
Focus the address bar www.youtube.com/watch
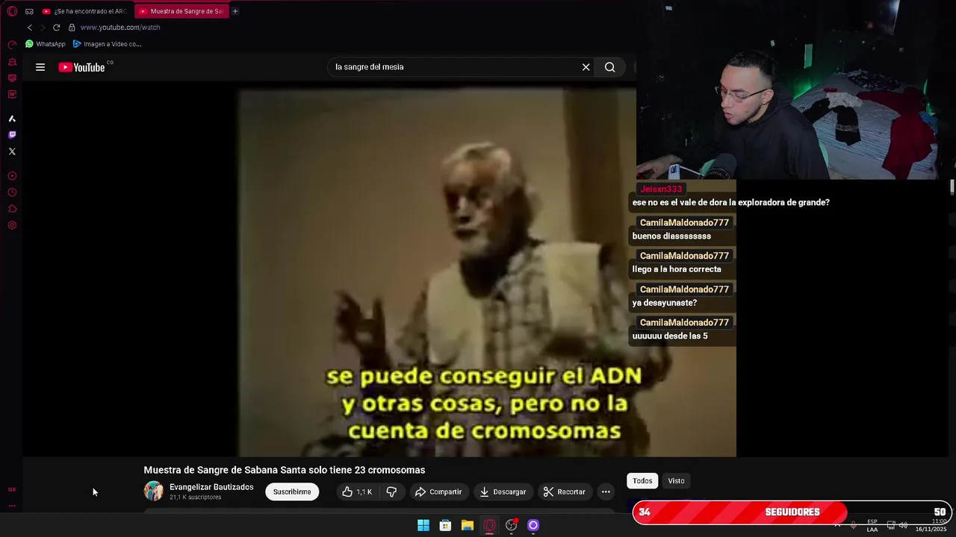coord(120,28)
